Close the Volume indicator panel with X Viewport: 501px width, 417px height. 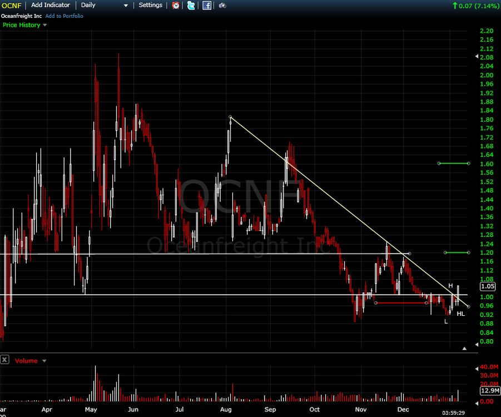coord(4,360)
